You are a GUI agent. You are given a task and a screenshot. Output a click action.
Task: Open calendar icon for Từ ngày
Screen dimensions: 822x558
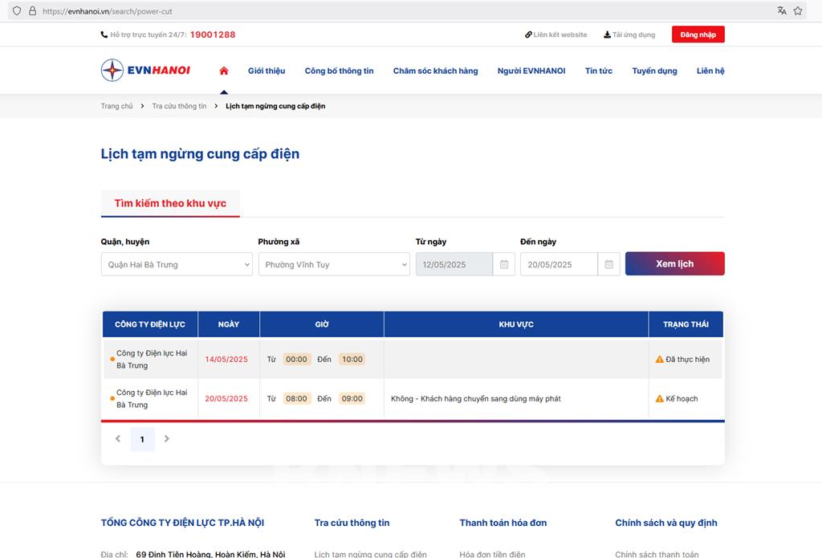504,264
